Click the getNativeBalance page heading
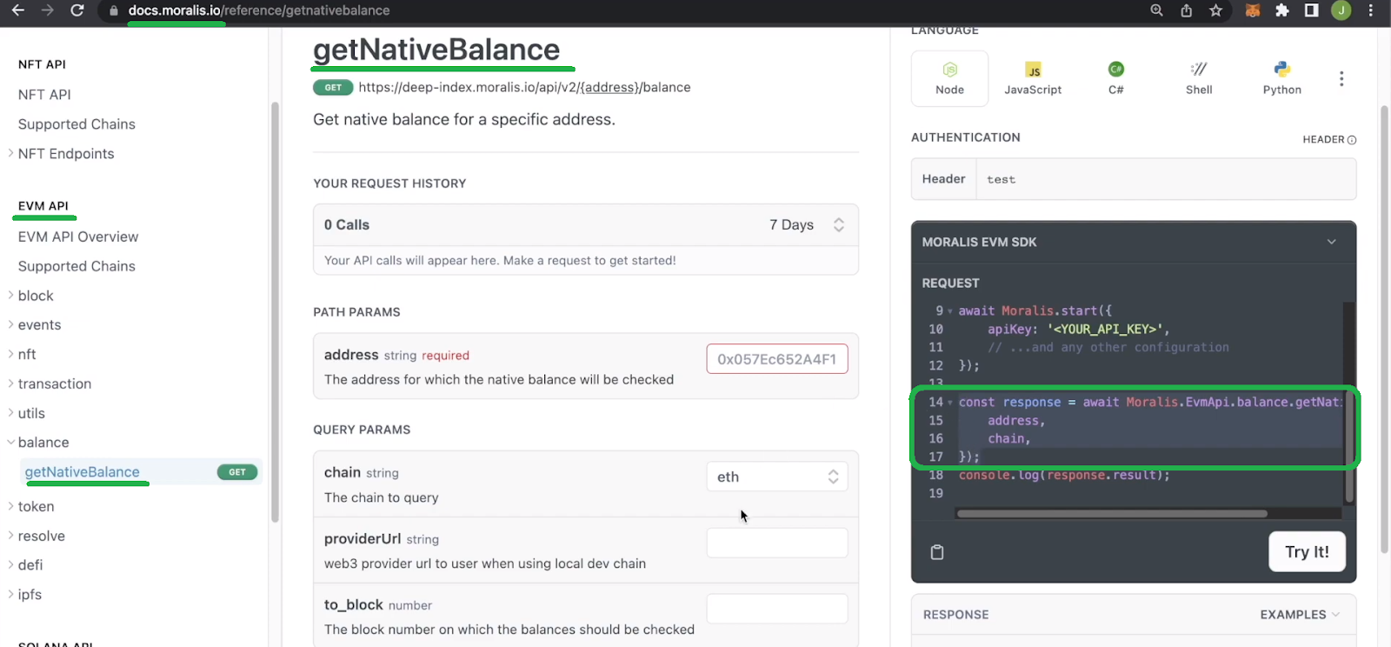 pos(436,50)
